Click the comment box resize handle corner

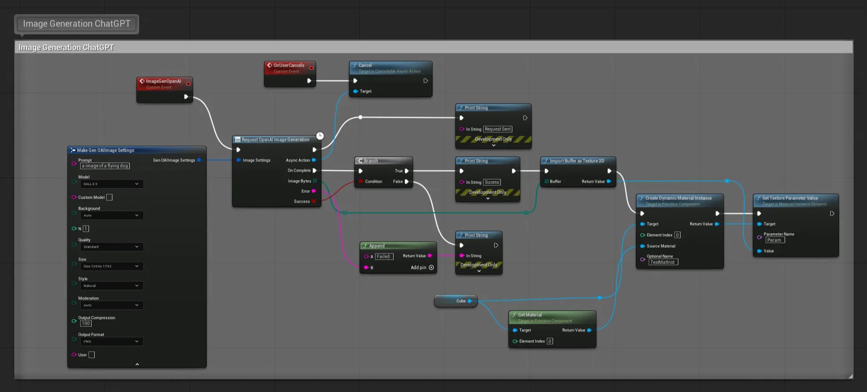tap(851, 377)
